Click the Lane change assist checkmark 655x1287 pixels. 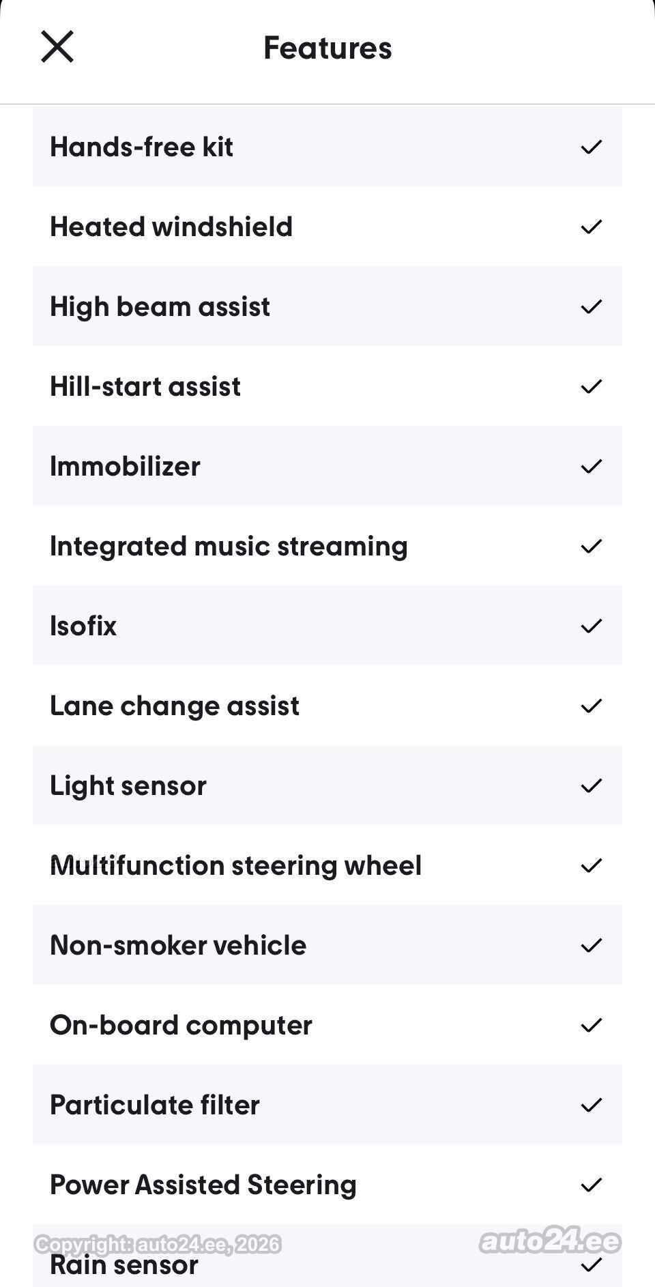[591, 706]
